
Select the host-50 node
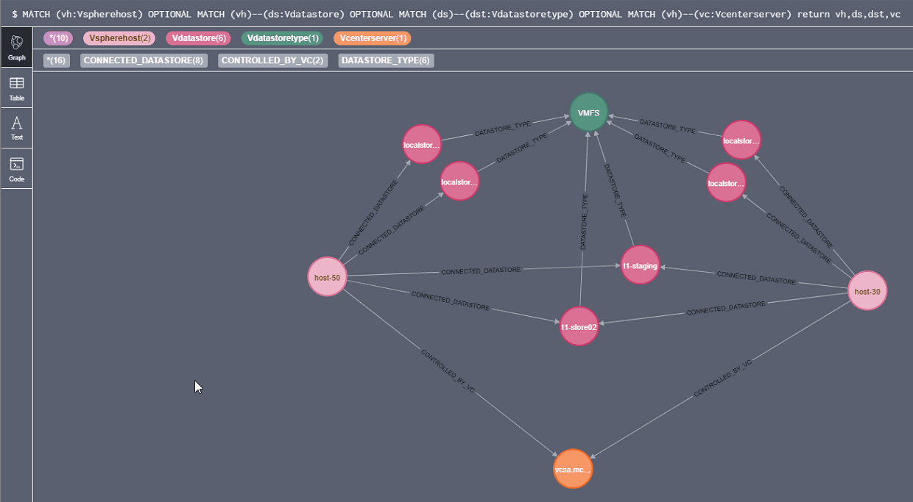(x=326, y=276)
